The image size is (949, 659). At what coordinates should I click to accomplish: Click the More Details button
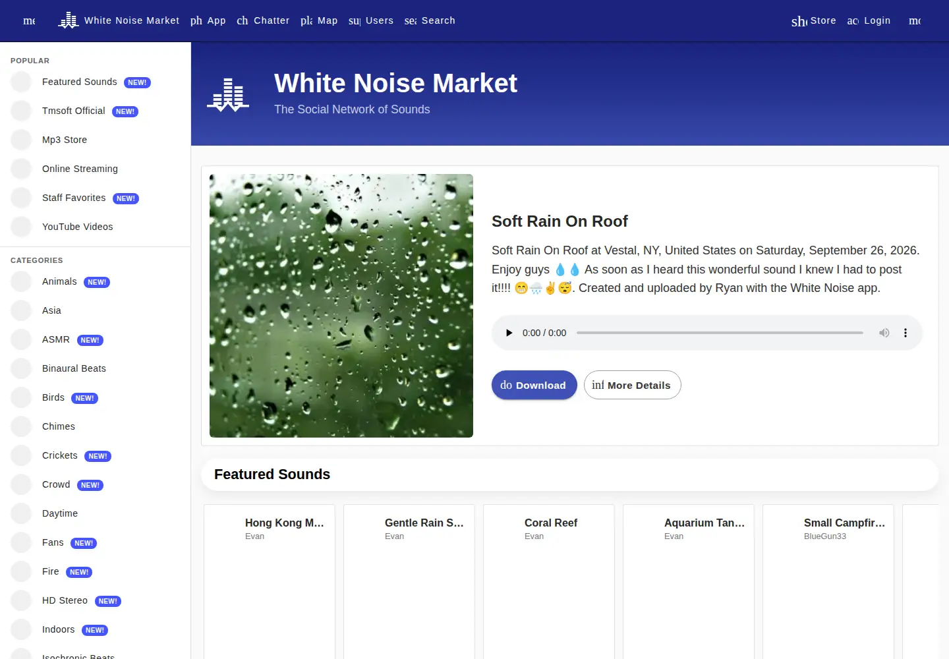632,385
